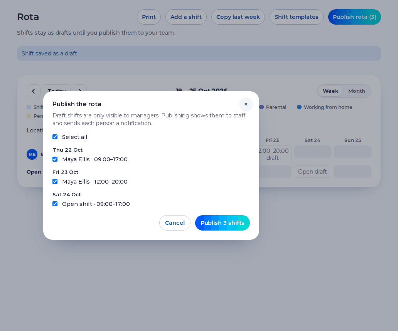The height and width of the screenshot is (331, 398).
Task: Click the Parental legend color dot
Action: (261, 107)
